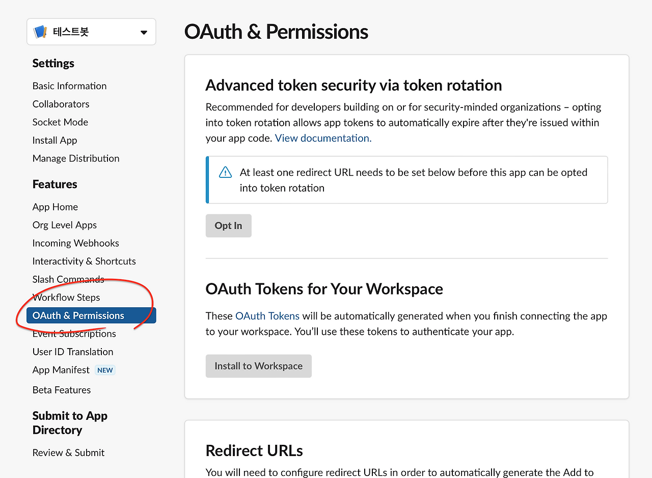The image size is (652, 478).
Task: Click the redirect URL requirement notice text
Action: (414, 180)
